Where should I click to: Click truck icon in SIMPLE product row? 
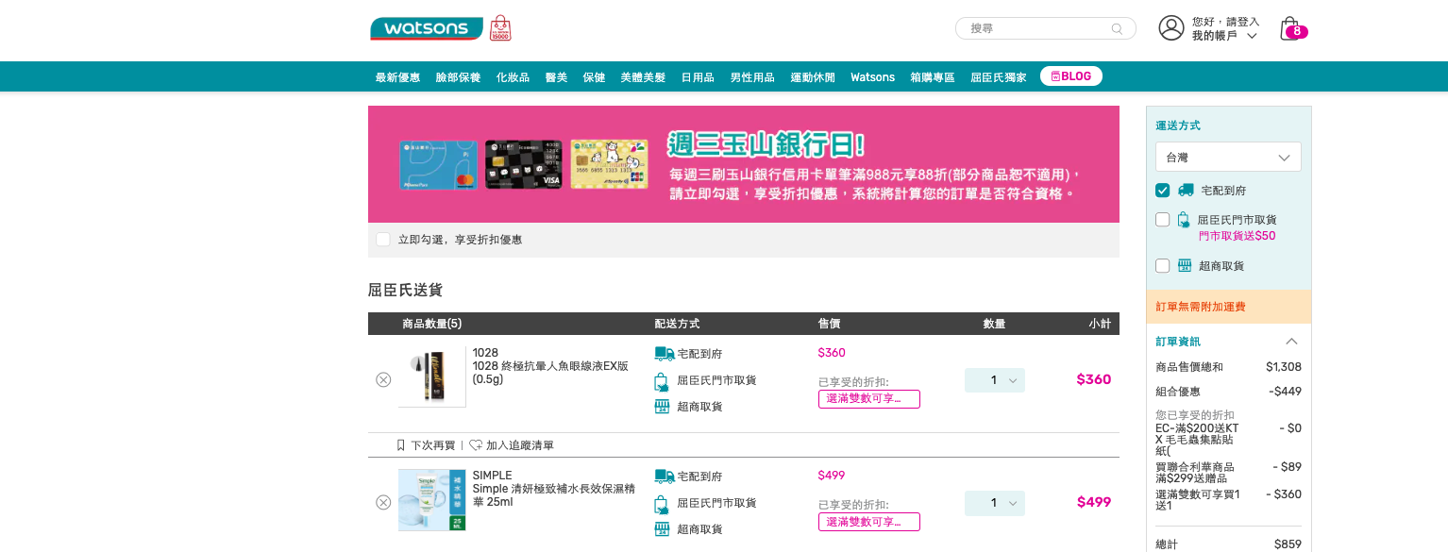click(665, 477)
